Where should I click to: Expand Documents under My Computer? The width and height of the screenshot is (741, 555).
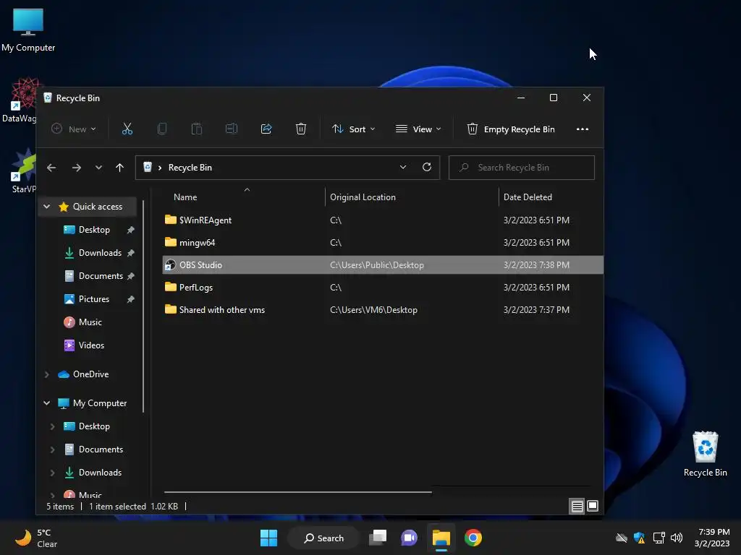52,449
